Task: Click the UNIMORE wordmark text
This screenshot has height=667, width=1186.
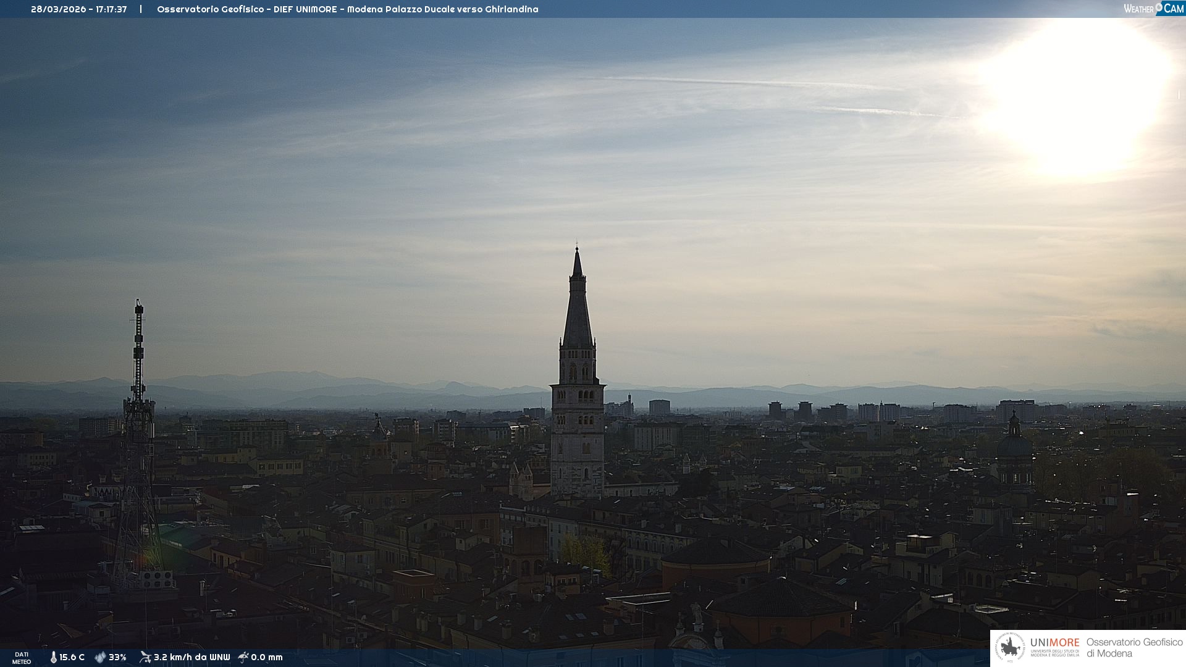Action: coord(1054,642)
